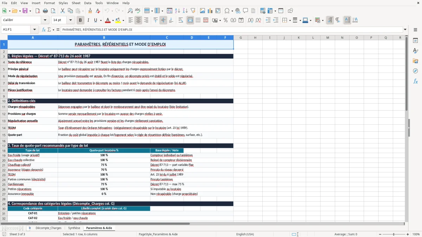Screen dimensions: 422x237
Task: Click the Merge and Center Cells icon
Action: pyautogui.click(x=190, y=20)
